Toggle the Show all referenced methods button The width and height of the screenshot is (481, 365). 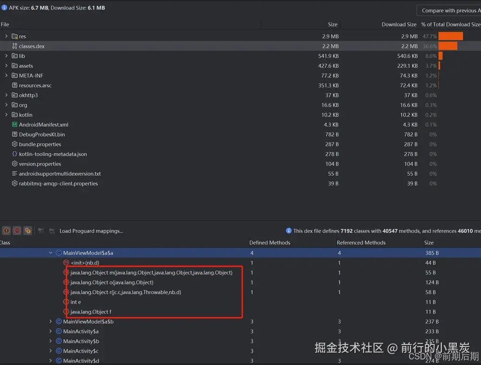coord(28,231)
